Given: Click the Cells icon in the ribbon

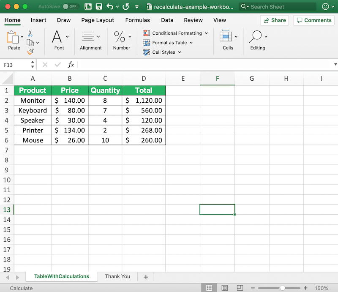Looking at the screenshot, I should pos(226,37).
